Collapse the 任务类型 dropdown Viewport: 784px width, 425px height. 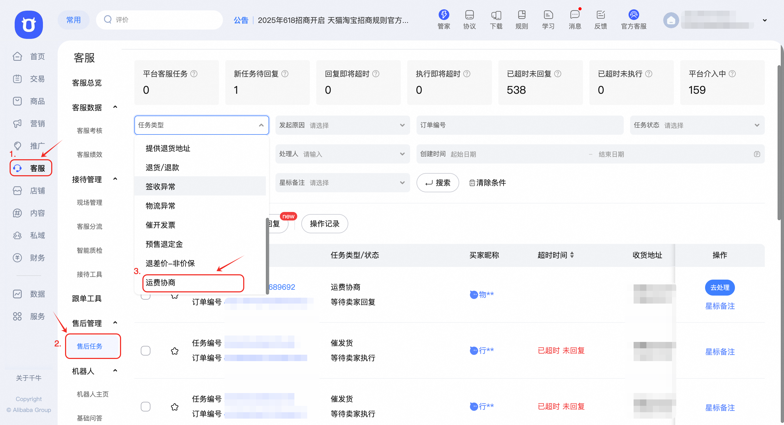coord(261,125)
